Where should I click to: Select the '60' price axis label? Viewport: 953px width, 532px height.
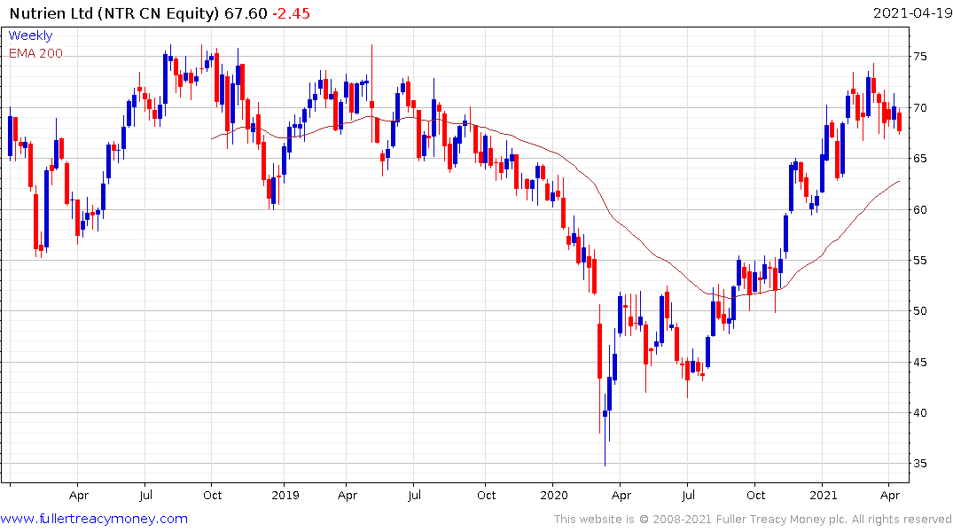tap(920, 210)
